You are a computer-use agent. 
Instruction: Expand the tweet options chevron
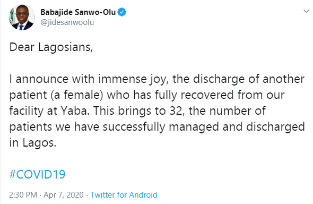tap(306, 11)
